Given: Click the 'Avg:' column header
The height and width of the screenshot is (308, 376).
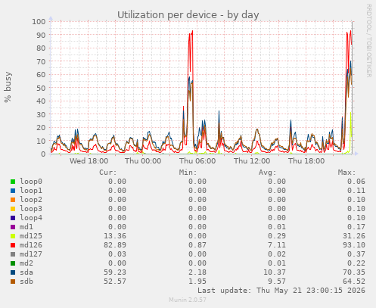Looking at the screenshot, I should [268, 173].
